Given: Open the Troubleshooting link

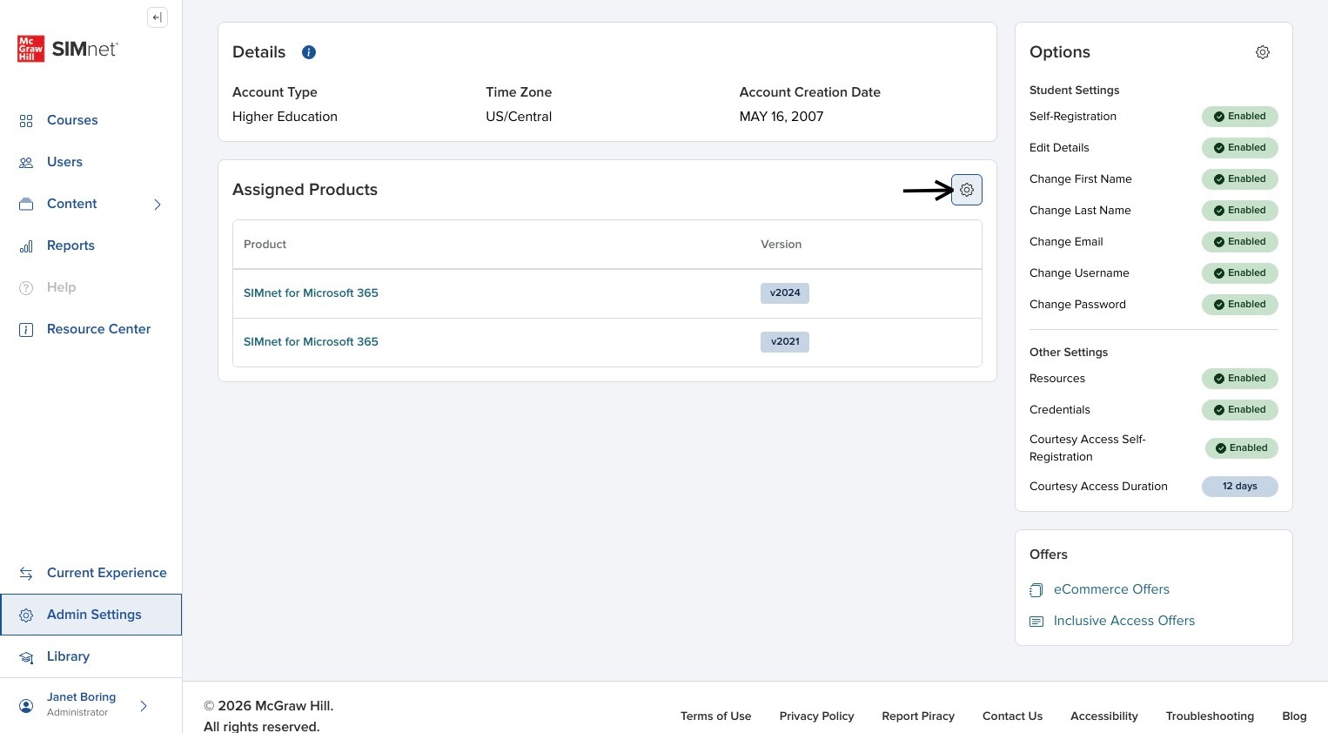Looking at the screenshot, I should coord(1210,716).
